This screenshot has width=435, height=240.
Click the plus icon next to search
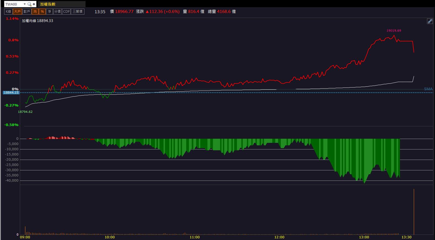click(34, 4)
